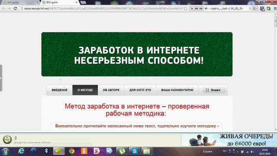Screen dimensions: 277x156
Task: Bookmark this page with the star icon
Action: coord(185,9)
